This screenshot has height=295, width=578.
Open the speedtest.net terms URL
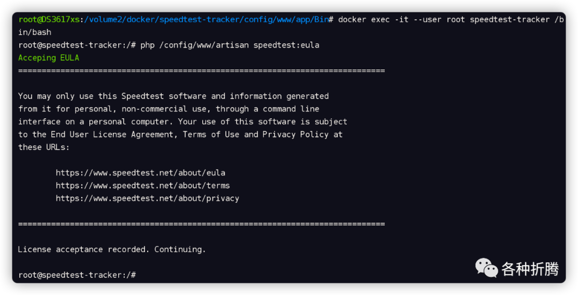[142, 185]
